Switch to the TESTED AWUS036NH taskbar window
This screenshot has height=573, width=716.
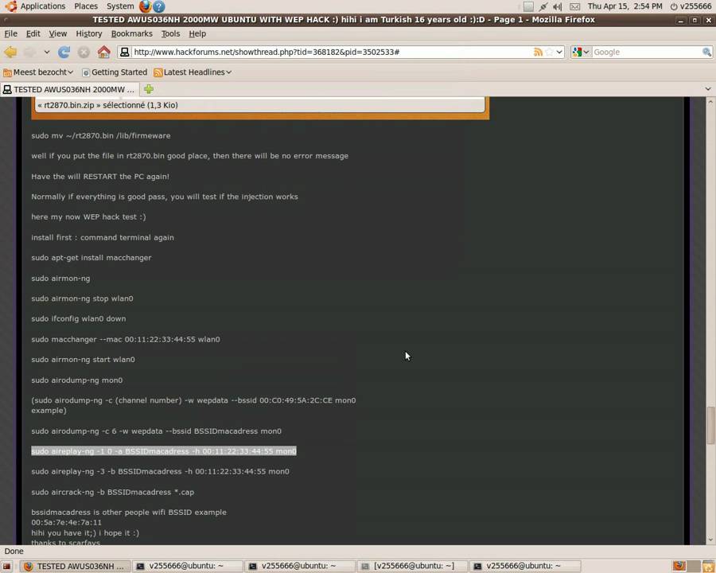(x=76, y=566)
